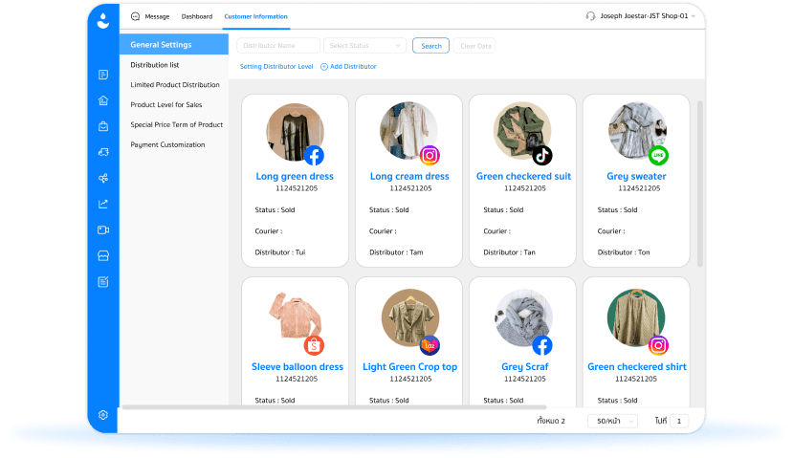
Task: Expand the Select Status dropdown
Action: (x=365, y=46)
